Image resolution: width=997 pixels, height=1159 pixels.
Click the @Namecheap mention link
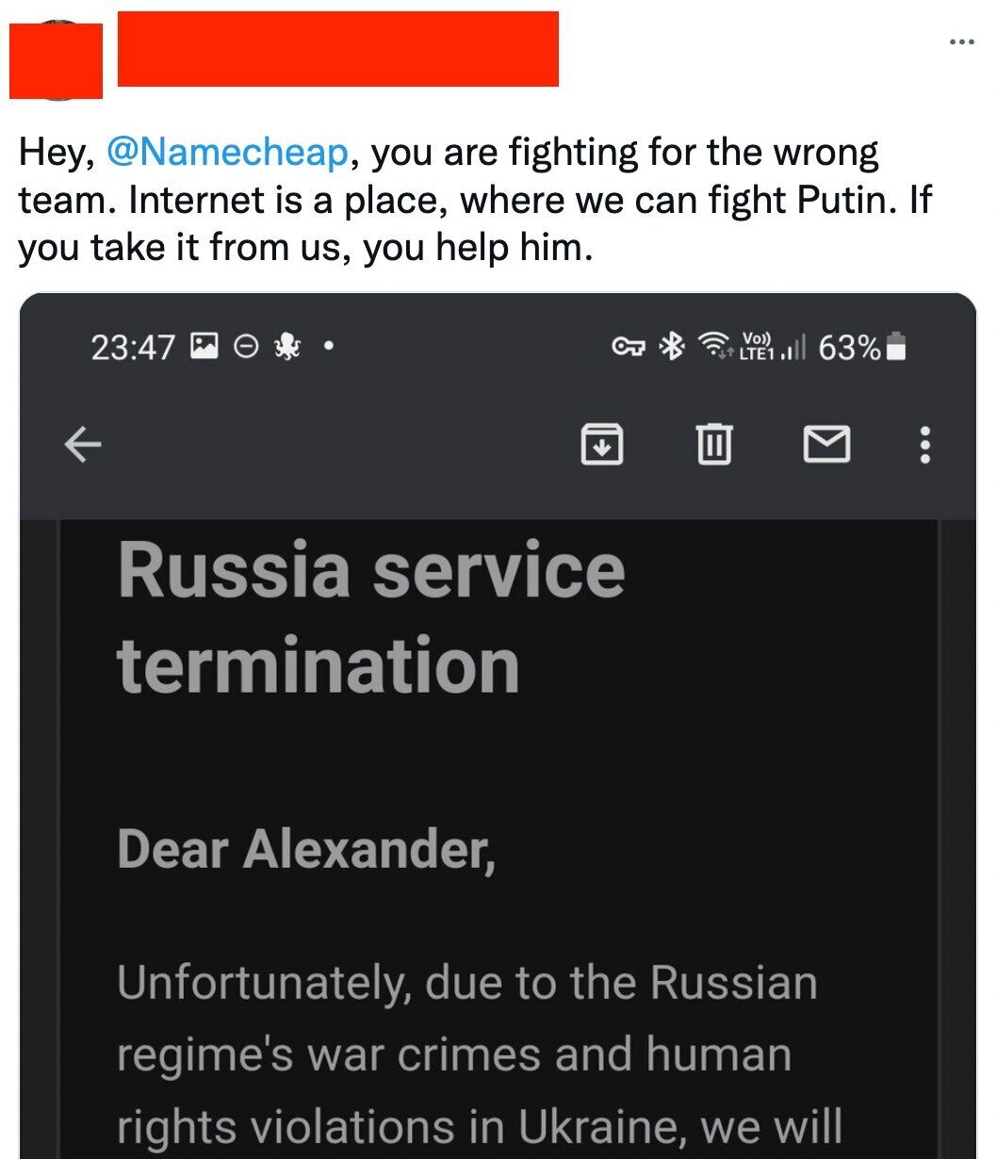(227, 153)
